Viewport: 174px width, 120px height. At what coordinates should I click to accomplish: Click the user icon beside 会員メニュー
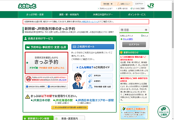coord(118,4)
